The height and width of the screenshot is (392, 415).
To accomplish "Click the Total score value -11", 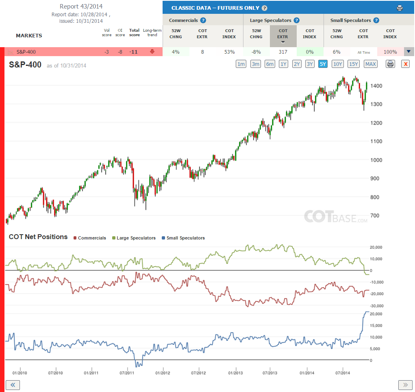I will (x=133, y=52).
